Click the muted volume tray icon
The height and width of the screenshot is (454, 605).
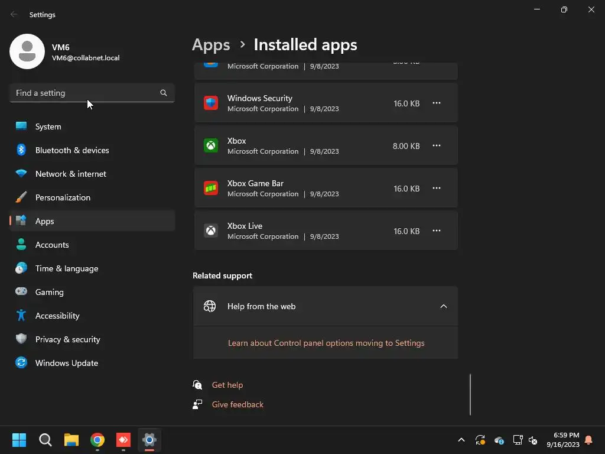533,440
